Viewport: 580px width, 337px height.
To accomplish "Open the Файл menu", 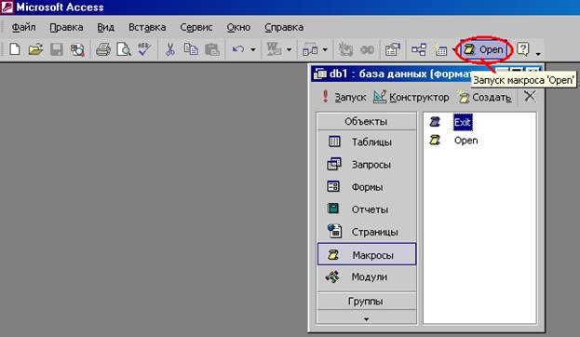I will tap(23, 27).
